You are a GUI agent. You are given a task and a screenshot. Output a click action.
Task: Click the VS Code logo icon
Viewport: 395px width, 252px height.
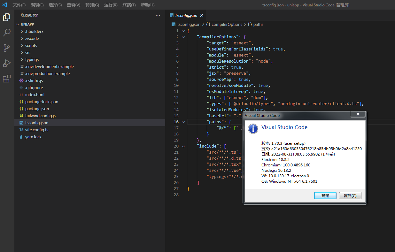5,5
